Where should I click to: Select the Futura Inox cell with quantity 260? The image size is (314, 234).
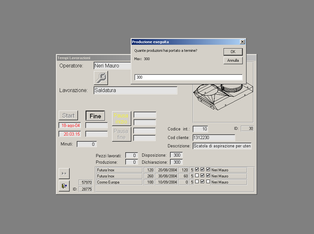pyautogui.click(x=119, y=176)
